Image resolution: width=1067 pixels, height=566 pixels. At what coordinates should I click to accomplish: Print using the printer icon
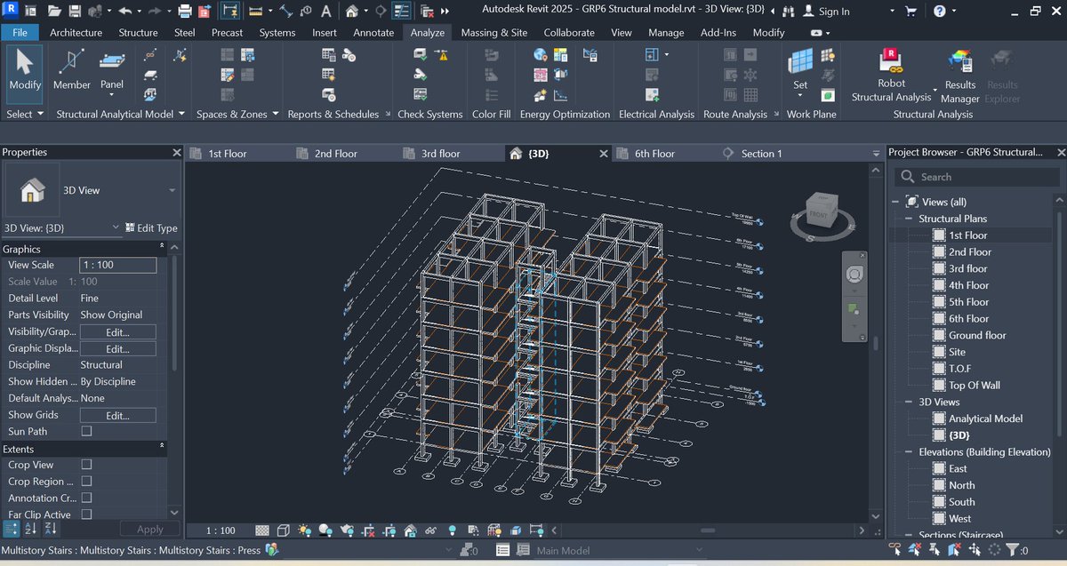click(184, 12)
